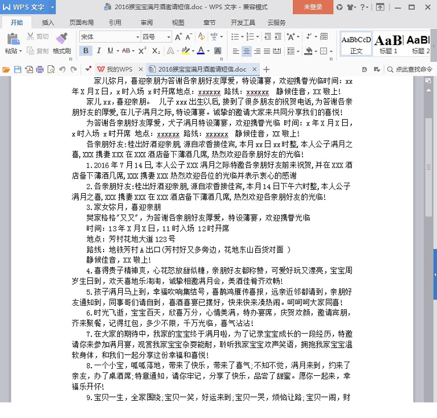Open the 审阅 tab
The width and height of the screenshot is (437, 418).
146,23
